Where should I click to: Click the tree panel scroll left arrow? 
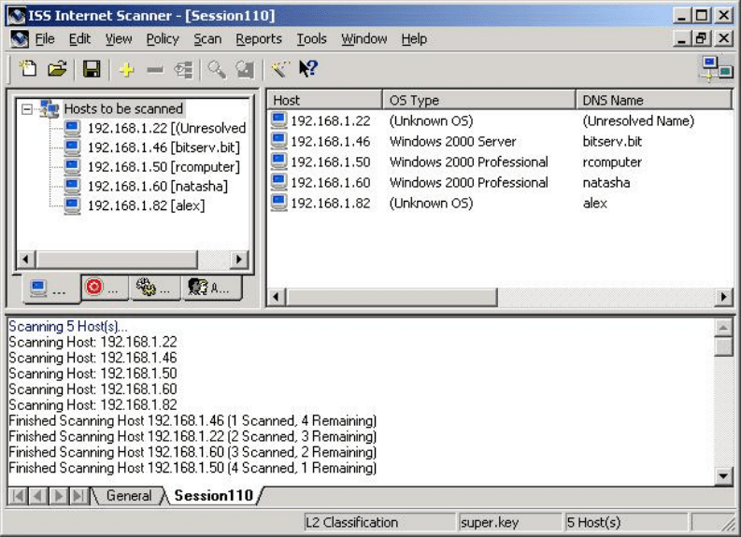click(26, 260)
